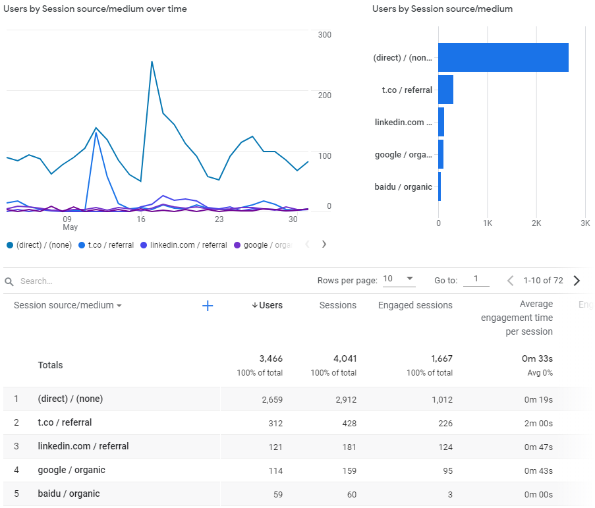Click t.co engagement time 2m 00s
The height and width of the screenshot is (508, 595).
tap(538, 424)
